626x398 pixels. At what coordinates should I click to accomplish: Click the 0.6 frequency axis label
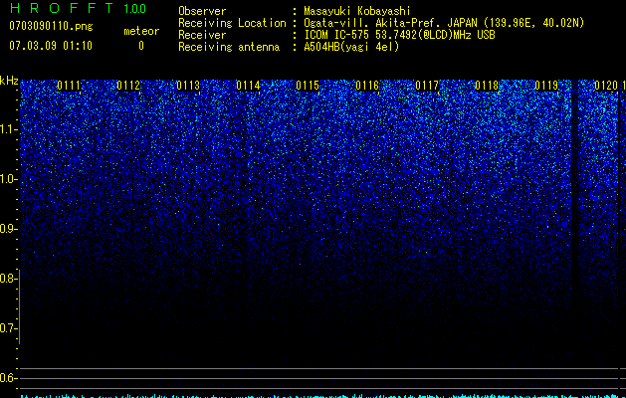tap(8, 378)
